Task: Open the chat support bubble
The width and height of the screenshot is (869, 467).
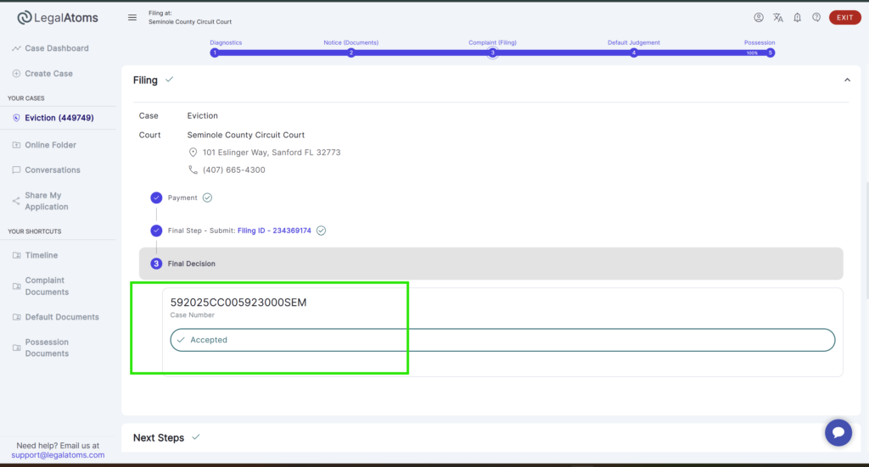Action: click(838, 432)
